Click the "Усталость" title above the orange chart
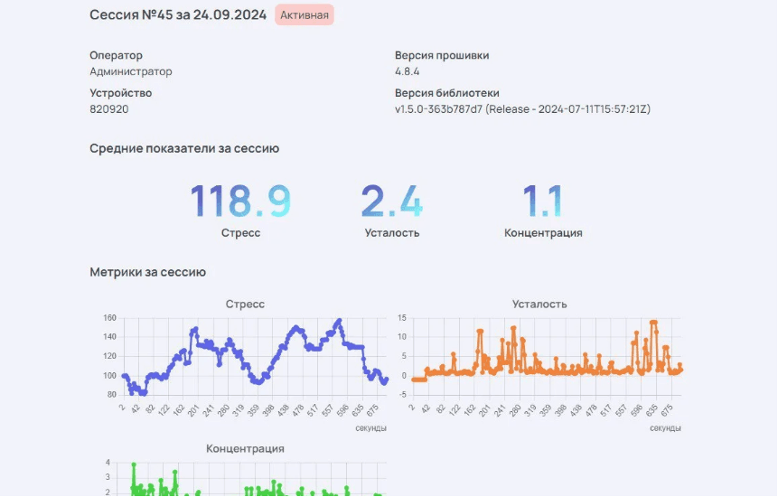This screenshot has width=778, height=497. (539, 305)
